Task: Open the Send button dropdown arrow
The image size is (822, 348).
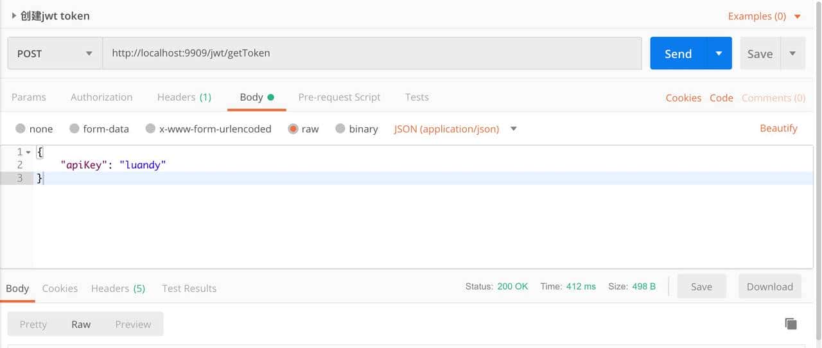Action: [719, 53]
